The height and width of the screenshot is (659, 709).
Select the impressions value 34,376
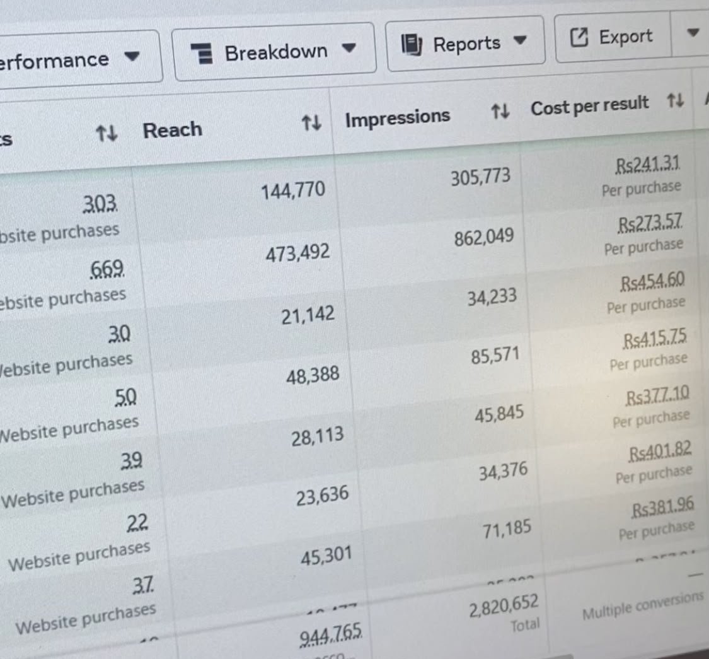pos(504,472)
